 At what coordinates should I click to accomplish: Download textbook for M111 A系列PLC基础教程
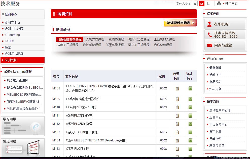pos(190,116)
